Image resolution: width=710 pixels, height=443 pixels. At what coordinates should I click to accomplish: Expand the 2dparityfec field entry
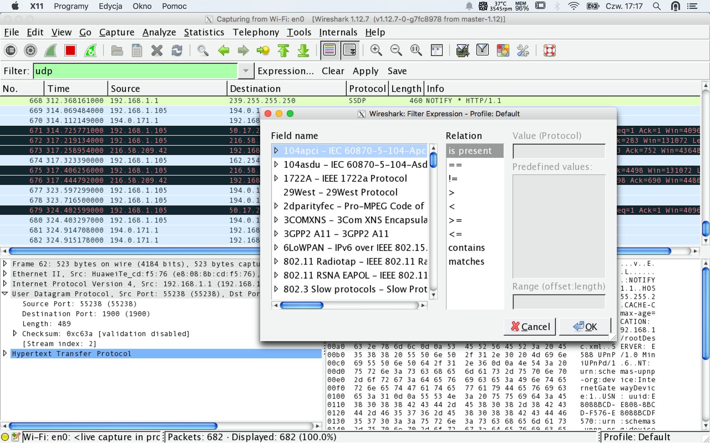coord(276,206)
